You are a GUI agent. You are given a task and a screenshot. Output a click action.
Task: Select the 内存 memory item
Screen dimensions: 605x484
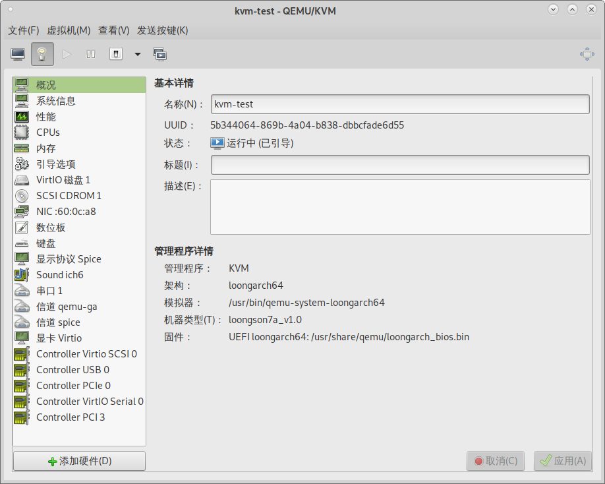[x=46, y=148]
